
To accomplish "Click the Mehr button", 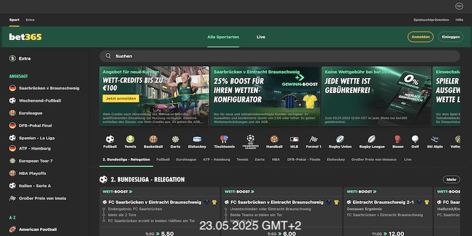I will coord(451,179).
